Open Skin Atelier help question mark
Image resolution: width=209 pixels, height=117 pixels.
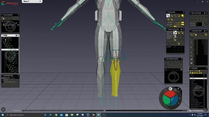(x=183, y=29)
